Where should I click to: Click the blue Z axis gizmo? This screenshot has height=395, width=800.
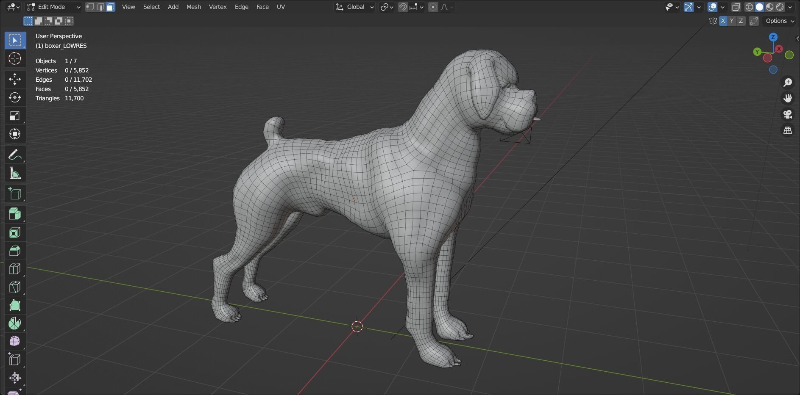(x=773, y=37)
